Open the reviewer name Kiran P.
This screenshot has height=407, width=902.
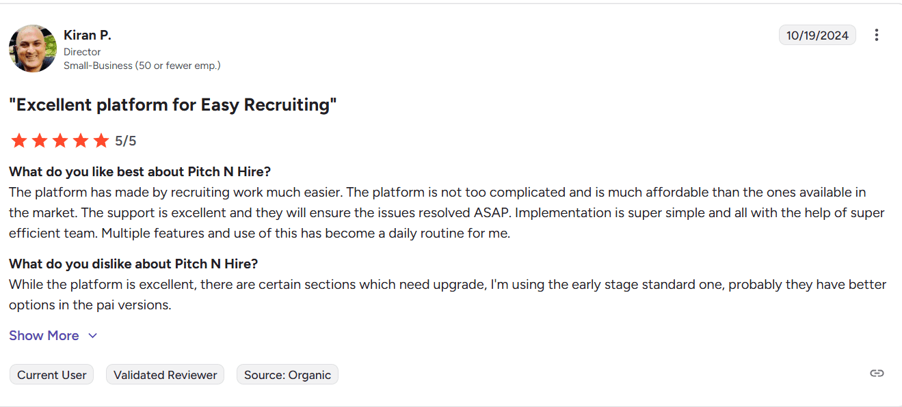[x=88, y=35]
